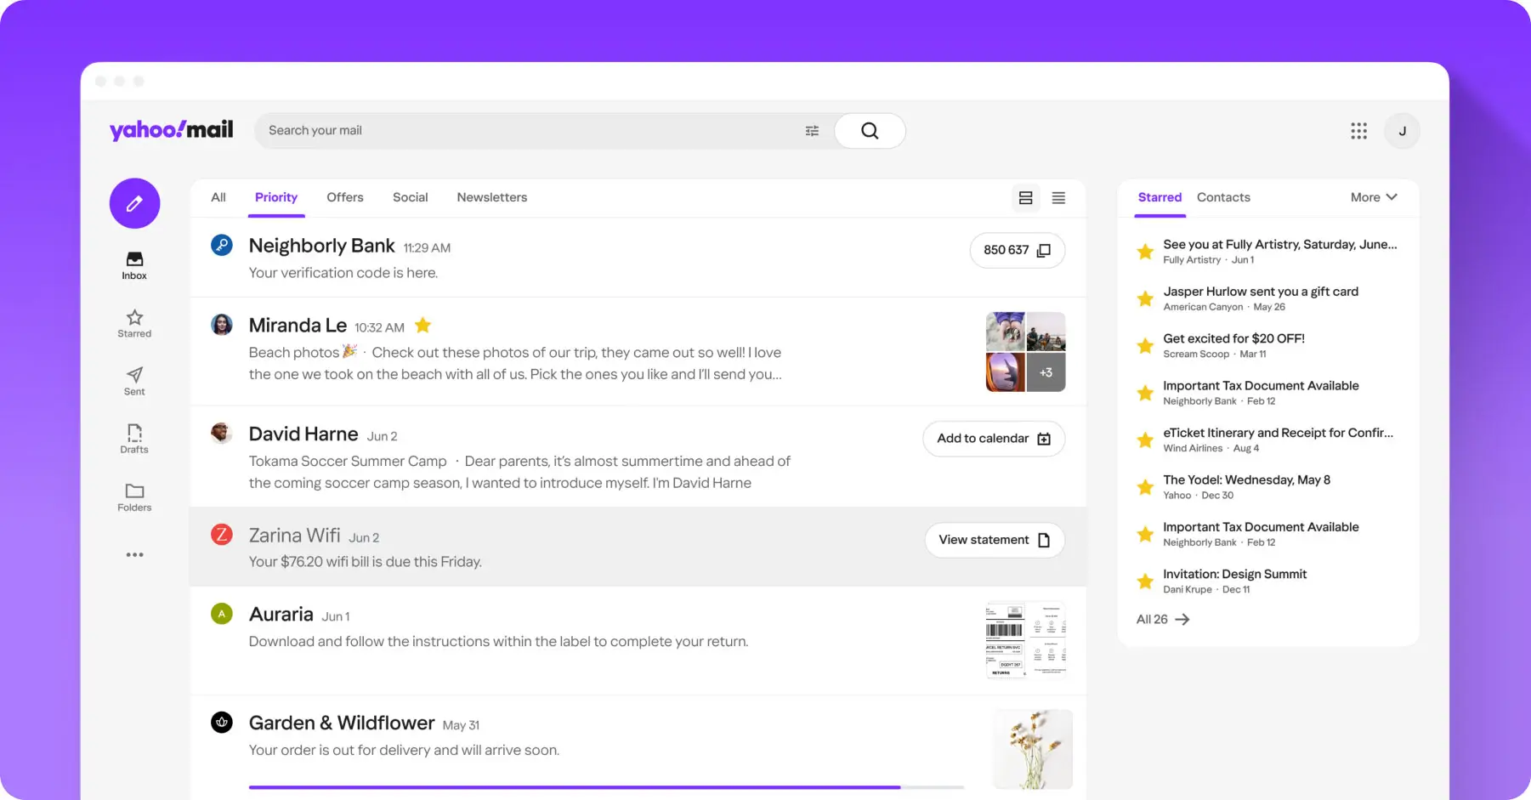
Task: Open advanced search filters icon
Action: 812,130
